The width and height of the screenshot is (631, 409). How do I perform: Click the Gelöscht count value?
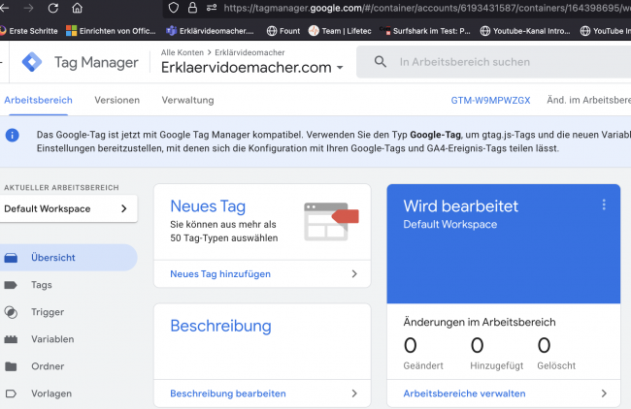[x=544, y=346]
